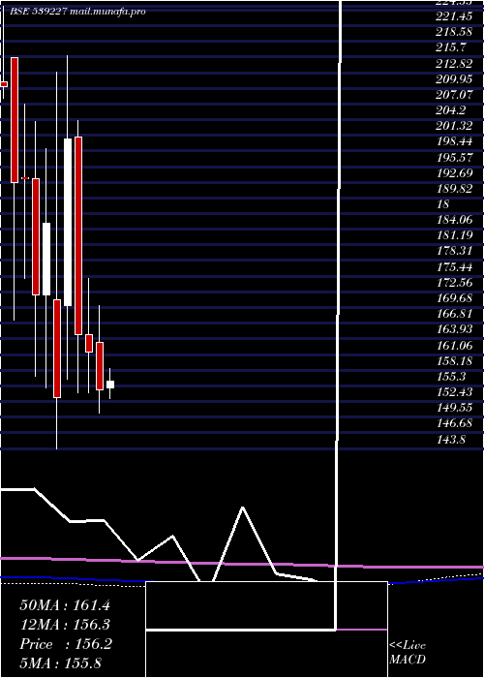Click the tallest white candlestick body

pos(68,222)
